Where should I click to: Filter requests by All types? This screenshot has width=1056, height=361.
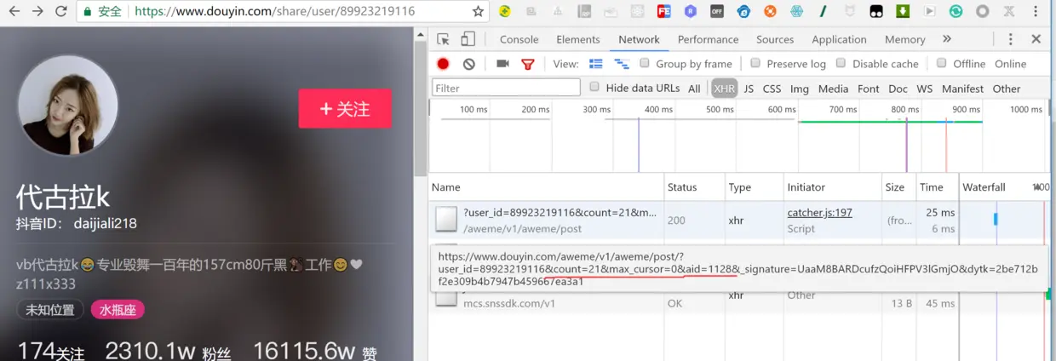point(694,89)
